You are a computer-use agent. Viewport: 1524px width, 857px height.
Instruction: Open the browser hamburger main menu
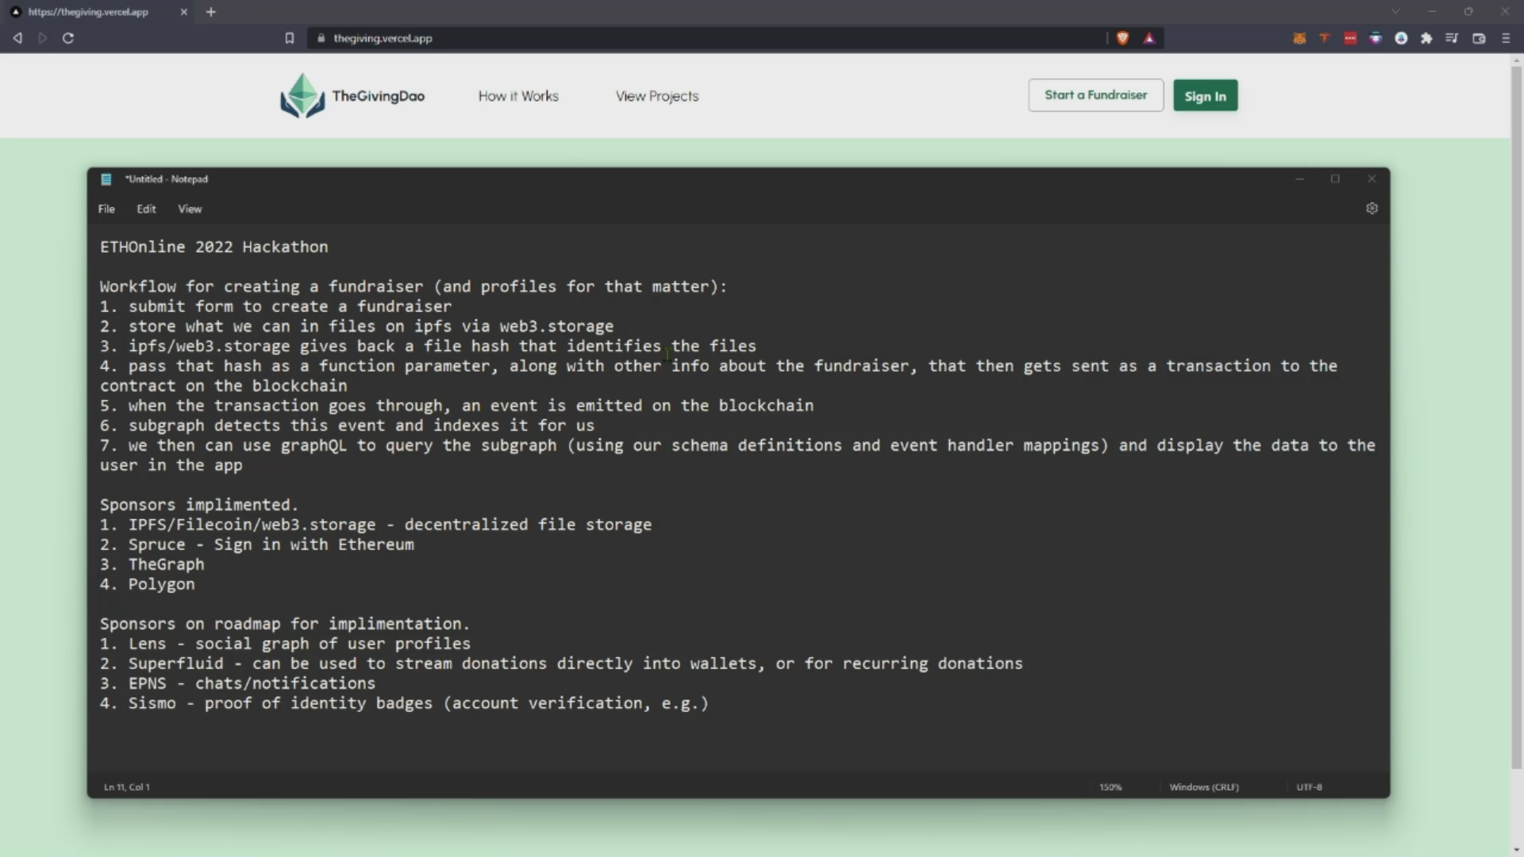click(1506, 38)
